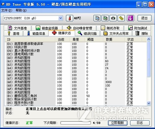Open the drive selection dropdown
Screen dimensions: 155x129
pos(60,18)
